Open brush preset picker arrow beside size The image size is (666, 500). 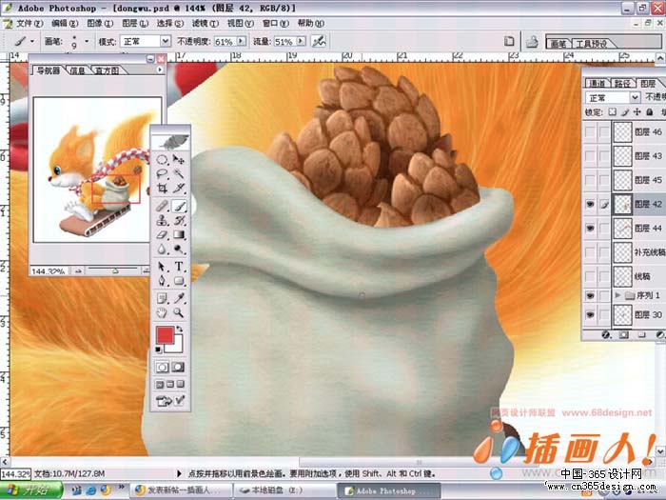87,41
